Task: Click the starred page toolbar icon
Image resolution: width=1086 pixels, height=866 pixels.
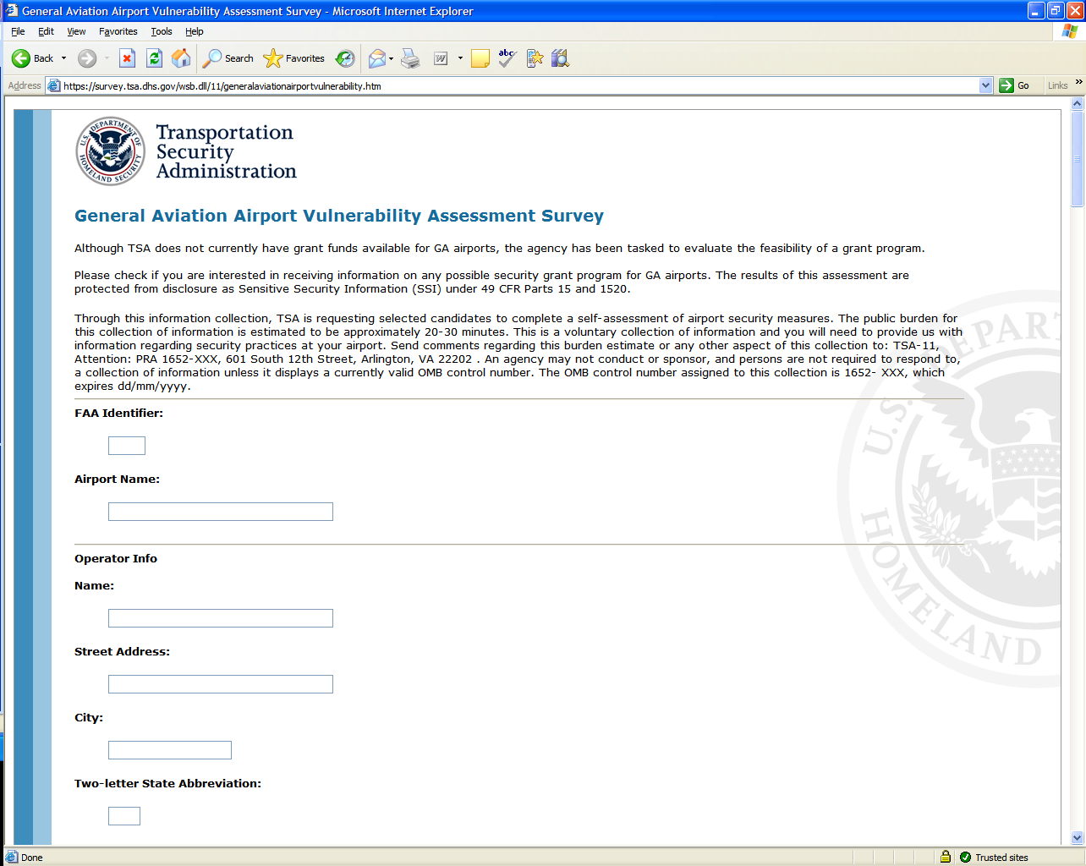Action: pyautogui.click(x=535, y=58)
